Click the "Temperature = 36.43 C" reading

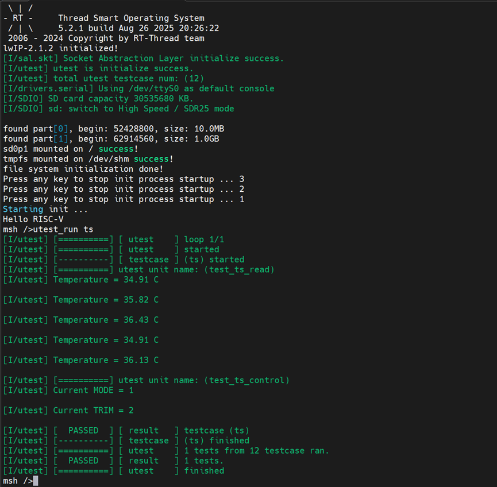[81, 320]
